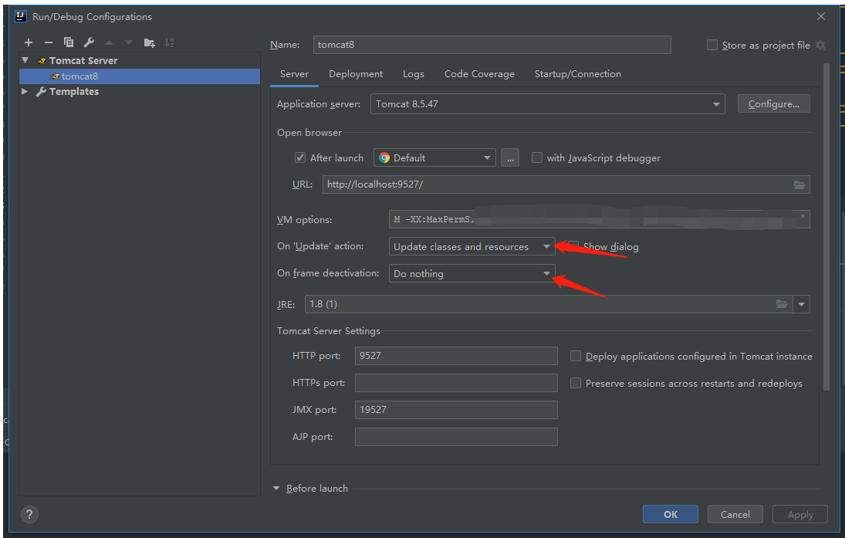The image size is (845, 538).
Task: Select Templates item in tree
Action: 74,92
